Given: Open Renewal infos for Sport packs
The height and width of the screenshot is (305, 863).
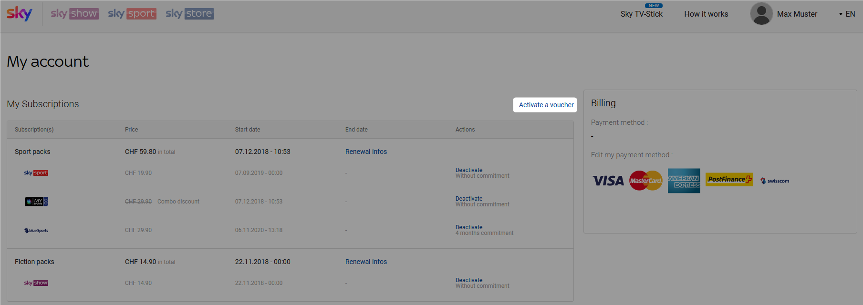Looking at the screenshot, I should coord(366,152).
